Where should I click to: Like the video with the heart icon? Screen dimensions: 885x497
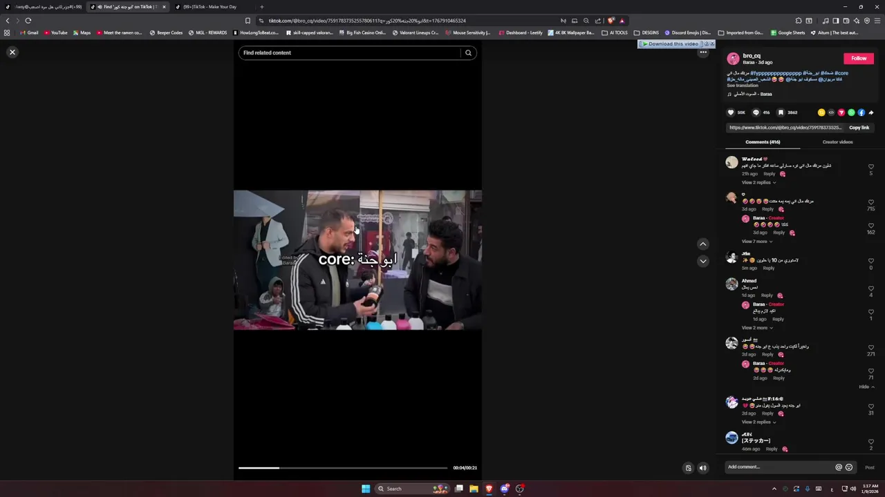point(731,113)
